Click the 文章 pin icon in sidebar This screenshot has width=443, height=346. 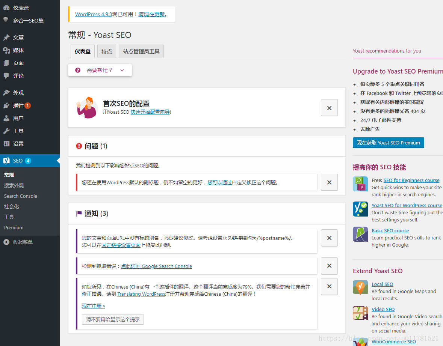(x=6, y=38)
